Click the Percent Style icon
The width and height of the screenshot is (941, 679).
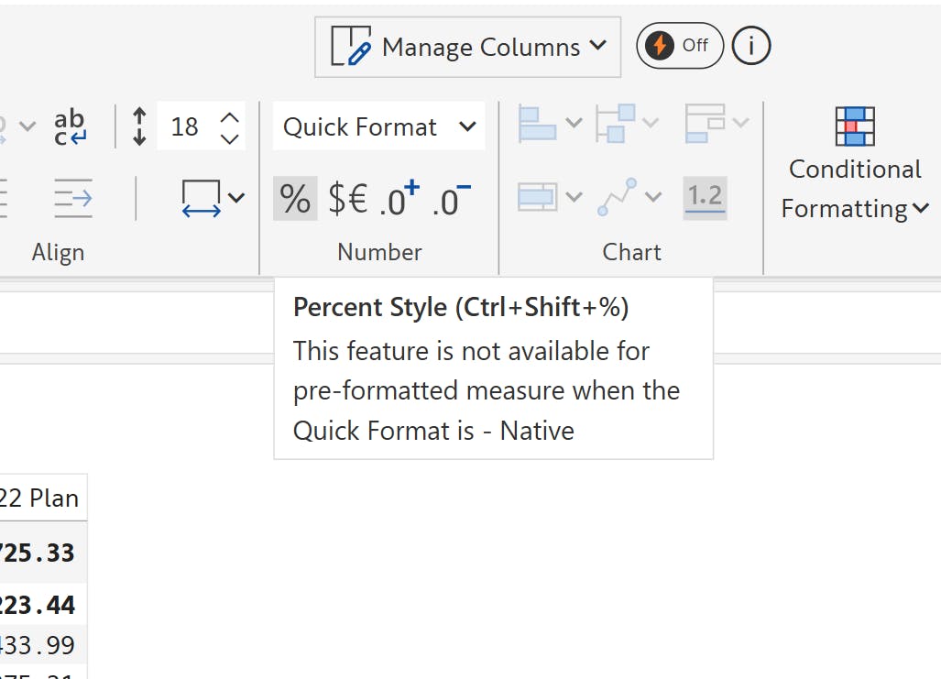[x=295, y=199]
